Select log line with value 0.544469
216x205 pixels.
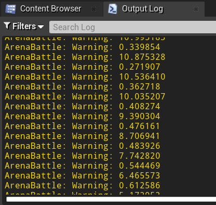pos(83,165)
